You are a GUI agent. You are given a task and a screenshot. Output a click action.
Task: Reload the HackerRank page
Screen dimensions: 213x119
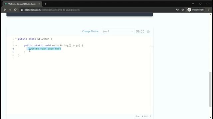(x=15, y=10)
